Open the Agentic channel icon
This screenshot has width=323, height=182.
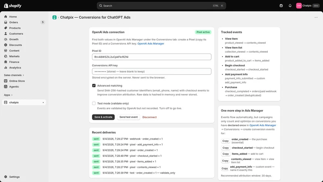tap(6, 87)
